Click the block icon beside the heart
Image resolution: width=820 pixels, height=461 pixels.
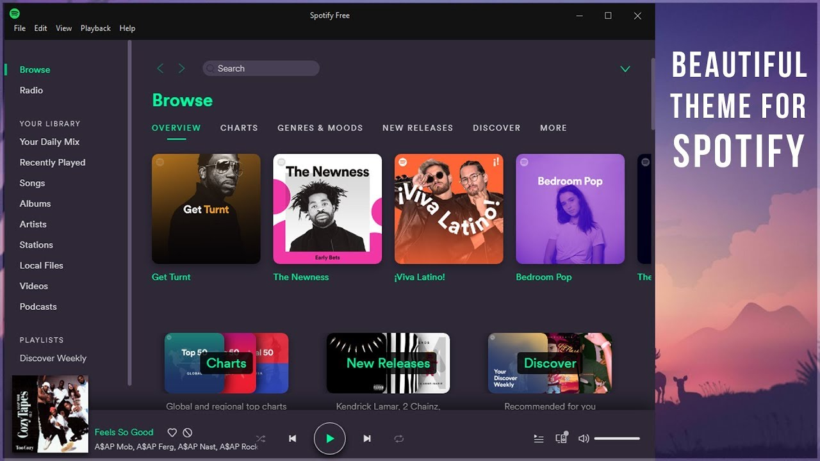click(188, 433)
